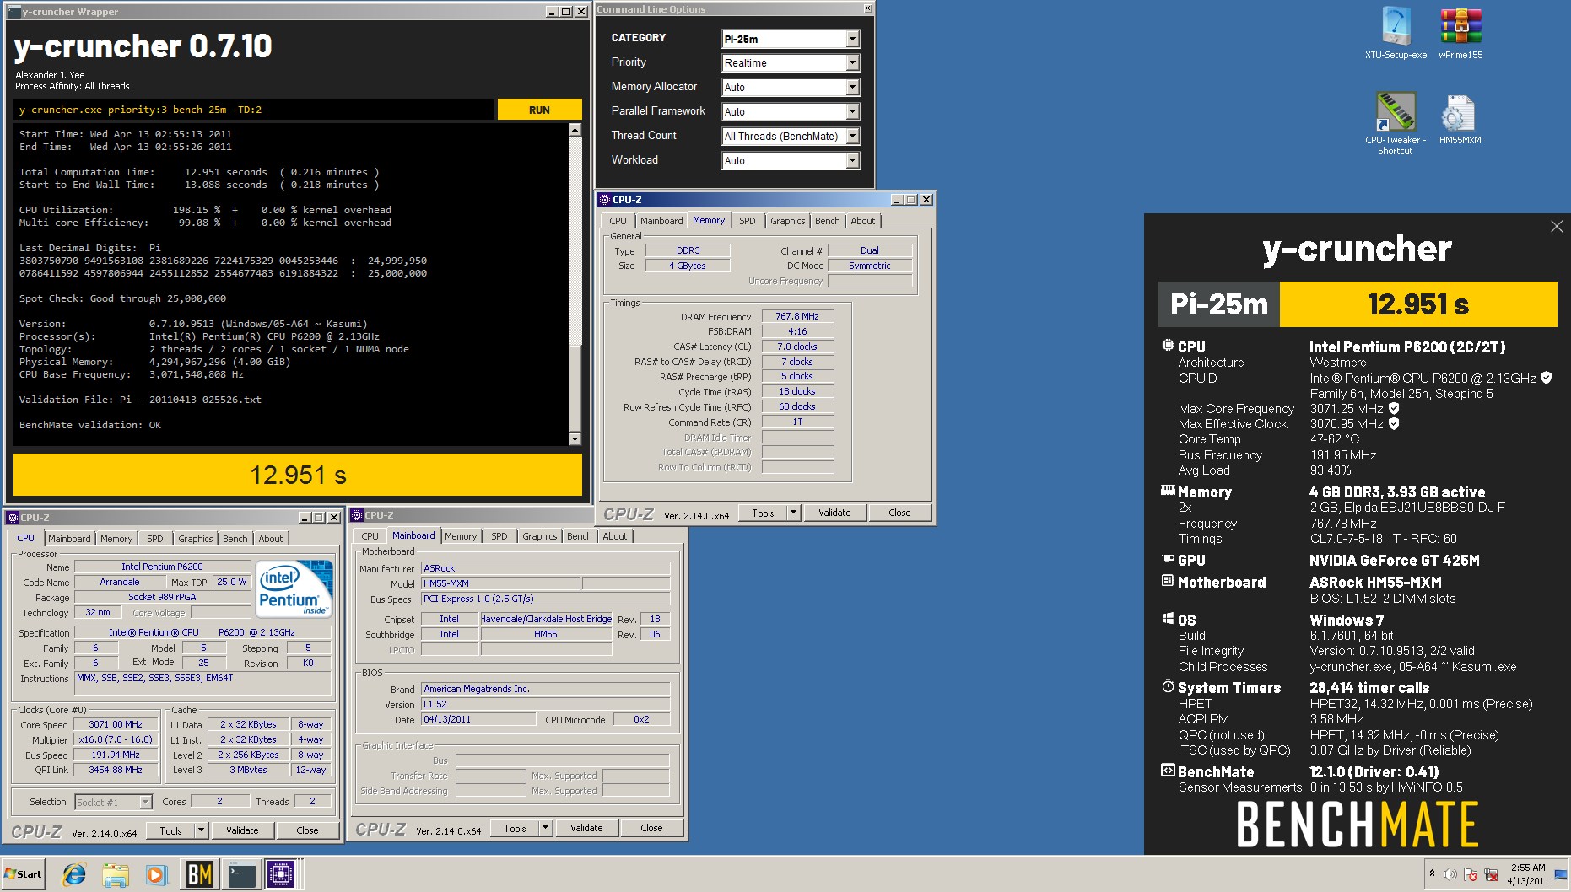Click the Code Name value Arrandale
Image resolution: width=1571 pixels, height=892 pixels.
pos(119,582)
